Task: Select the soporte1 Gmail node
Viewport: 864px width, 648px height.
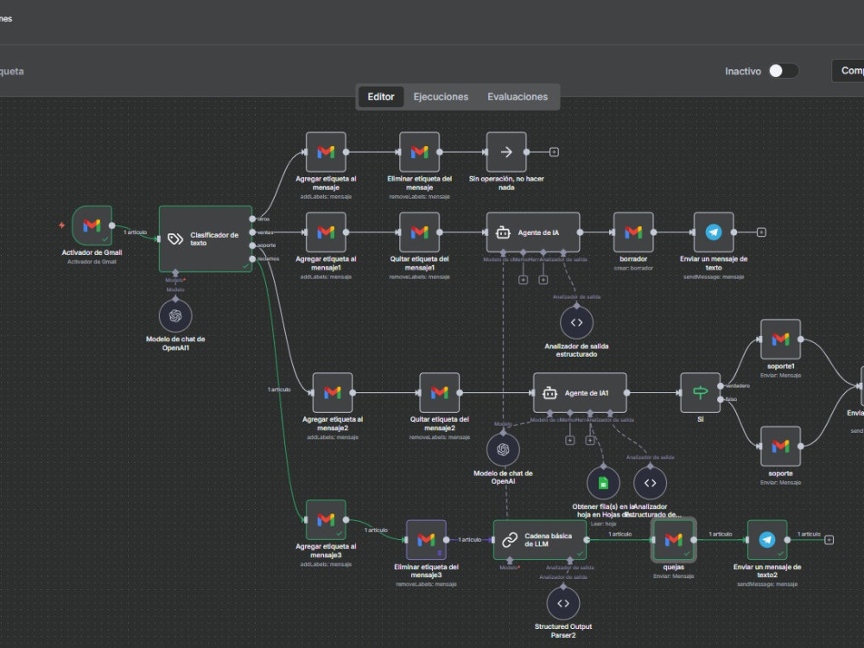Action: point(781,340)
